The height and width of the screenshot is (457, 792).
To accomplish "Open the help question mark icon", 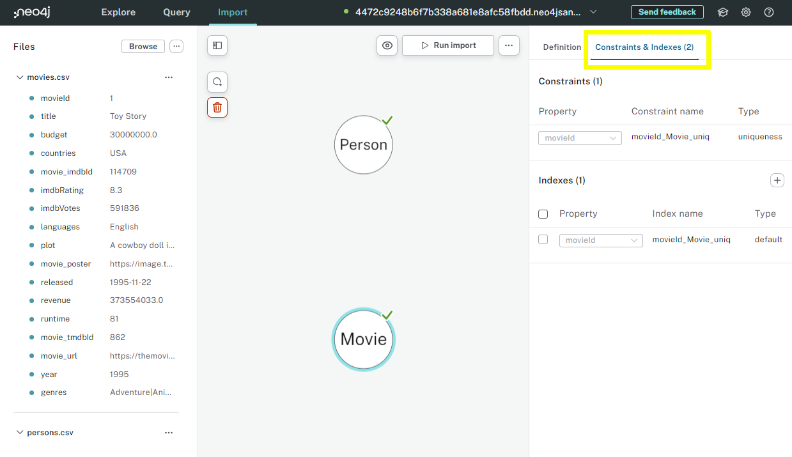I will coord(768,12).
